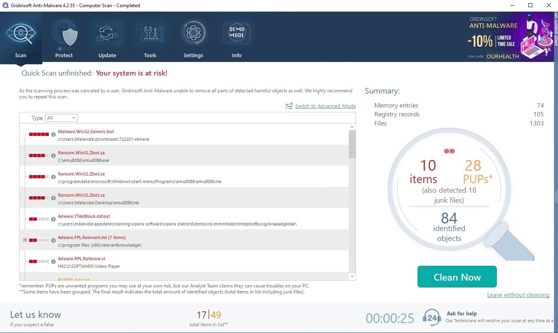Screen dimensions: 558x333
Task: Select the C:\emu8086\emu8086.exe path row
Action: coord(84,160)
